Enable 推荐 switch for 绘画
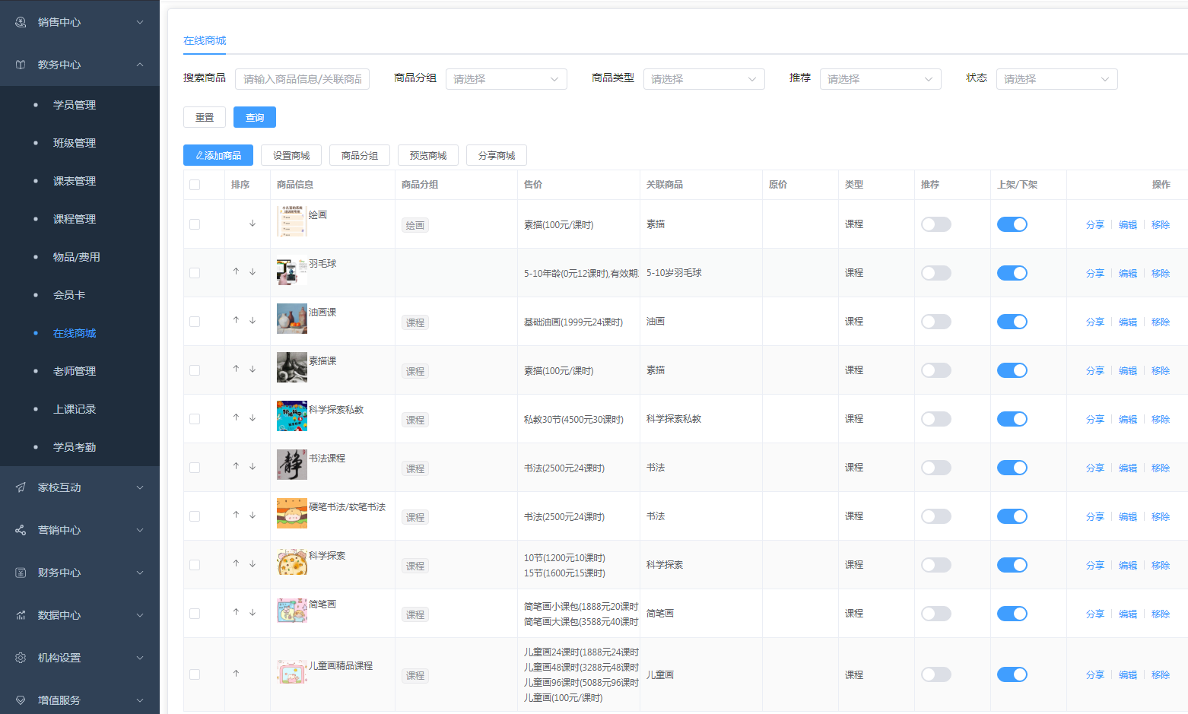This screenshot has width=1188, height=714. pos(936,224)
